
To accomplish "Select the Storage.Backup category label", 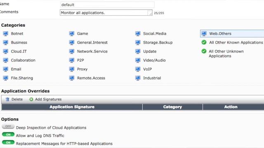I will [158, 42].
